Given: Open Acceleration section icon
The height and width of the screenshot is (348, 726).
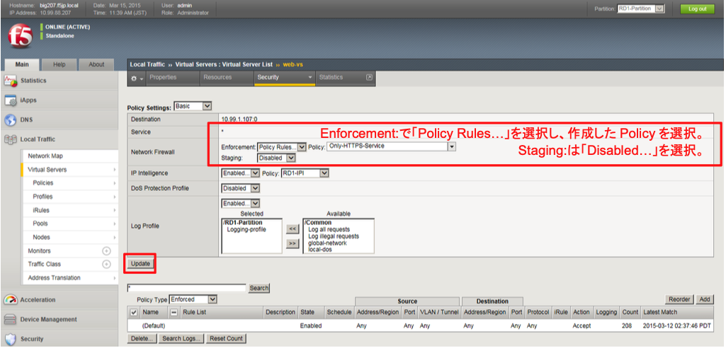Looking at the screenshot, I should (x=11, y=299).
